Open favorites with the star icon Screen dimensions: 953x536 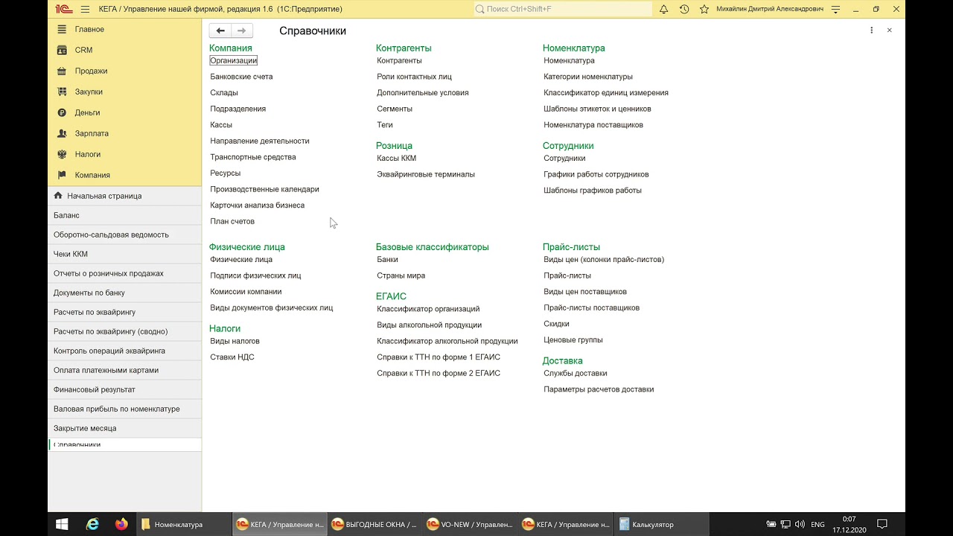[x=704, y=9]
